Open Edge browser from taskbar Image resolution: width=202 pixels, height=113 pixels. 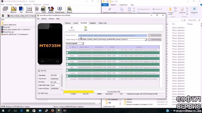click(21, 110)
